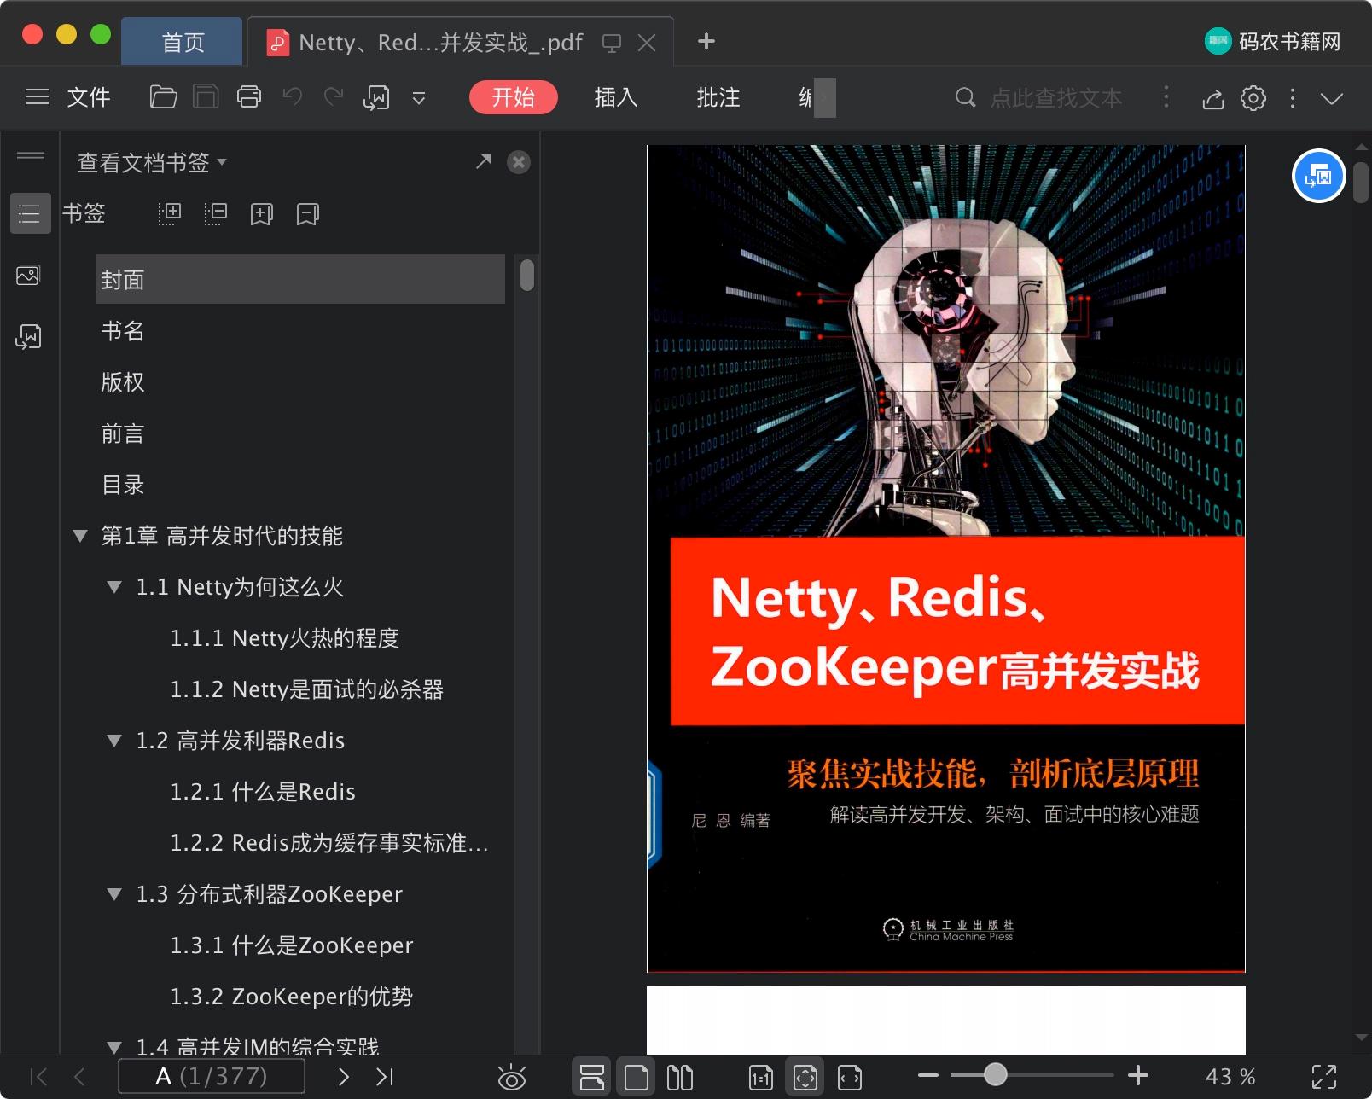Open the 文件 menu
The width and height of the screenshot is (1372, 1099).
[89, 97]
